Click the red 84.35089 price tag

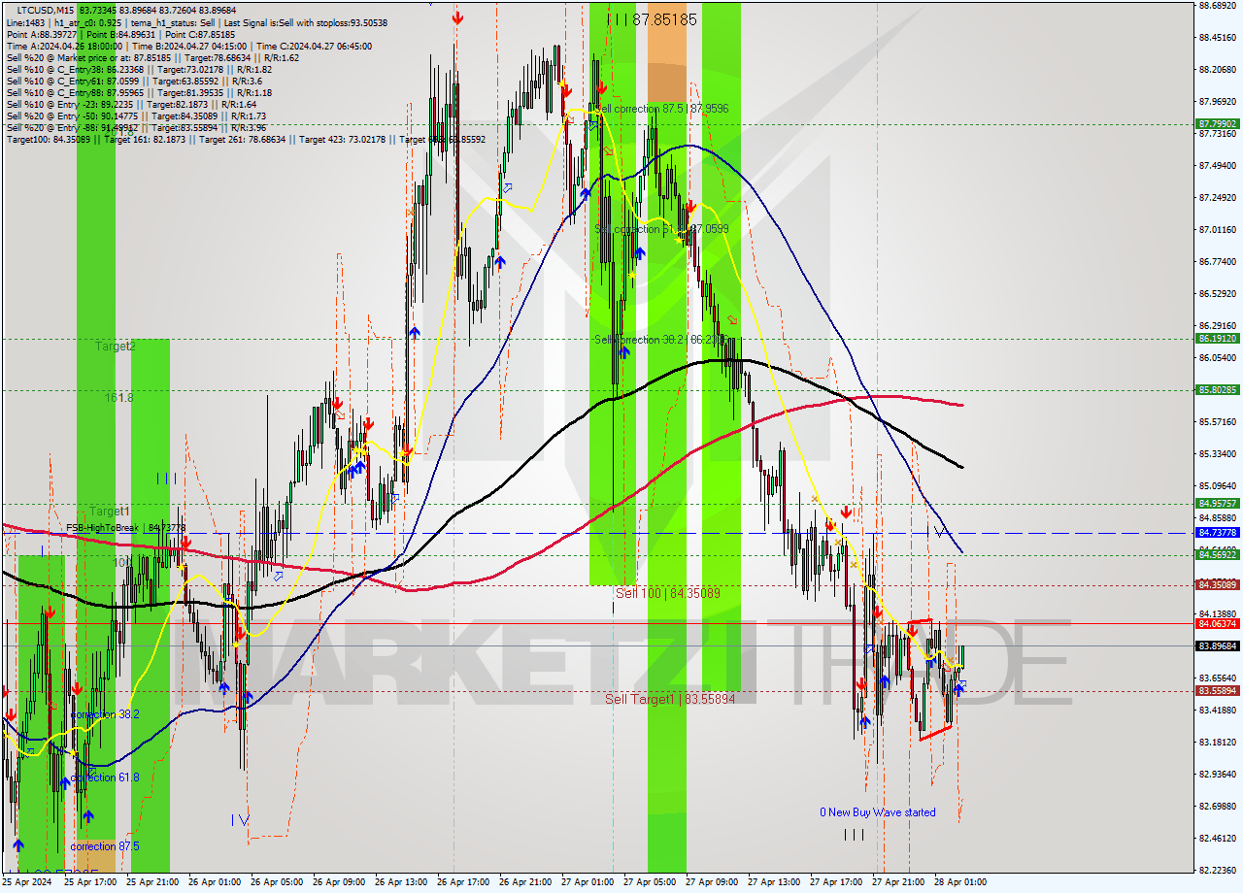point(1218,584)
